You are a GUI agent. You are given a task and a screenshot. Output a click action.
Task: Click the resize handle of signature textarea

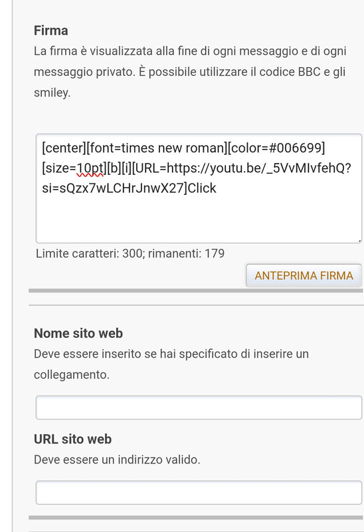click(x=359, y=241)
